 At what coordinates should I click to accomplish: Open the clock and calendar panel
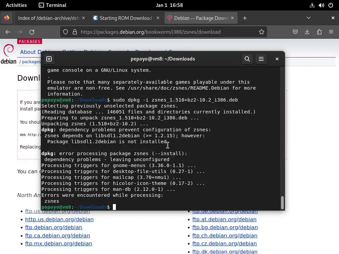(x=169, y=5)
